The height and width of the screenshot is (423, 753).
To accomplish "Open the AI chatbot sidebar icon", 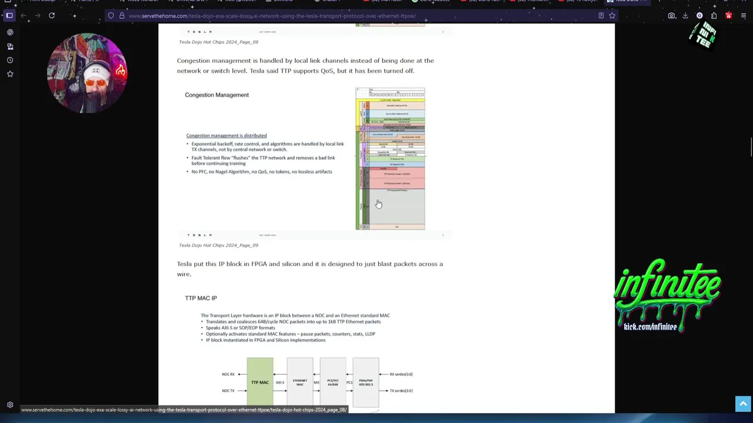I will click(x=10, y=32).
